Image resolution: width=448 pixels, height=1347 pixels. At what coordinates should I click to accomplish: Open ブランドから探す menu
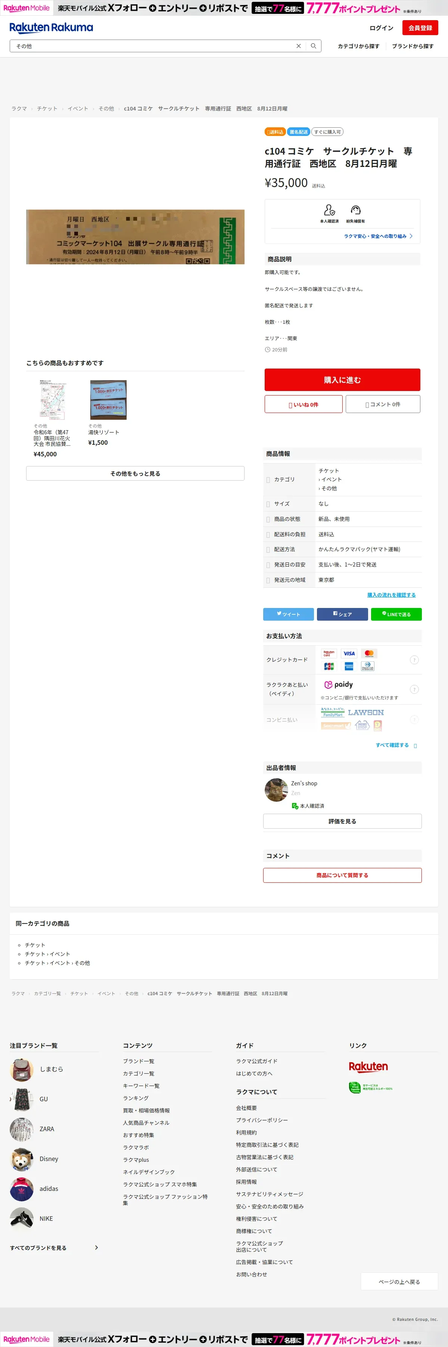click(413, 46)
